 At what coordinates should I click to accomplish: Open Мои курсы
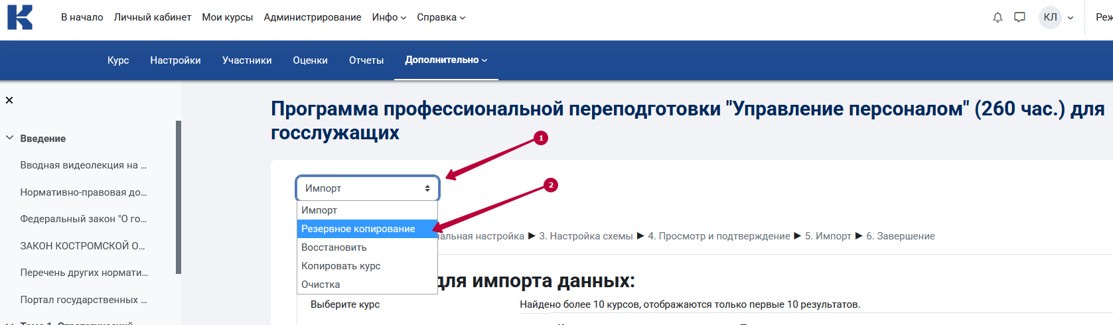click(228, 17)
